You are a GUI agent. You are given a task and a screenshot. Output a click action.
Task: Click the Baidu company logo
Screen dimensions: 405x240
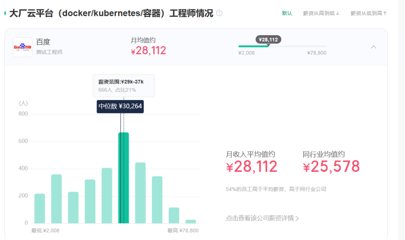click(x=23, y=47)
